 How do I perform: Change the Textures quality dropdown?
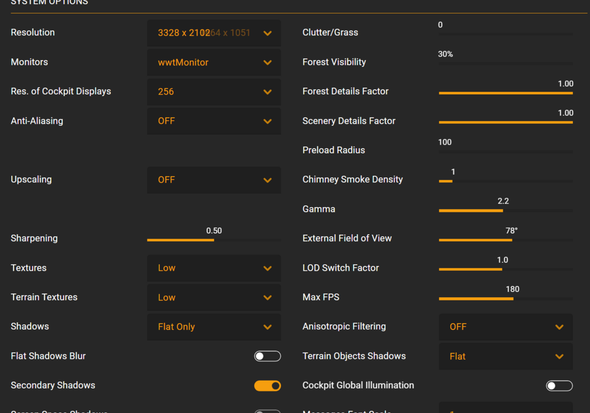[214, 268]
